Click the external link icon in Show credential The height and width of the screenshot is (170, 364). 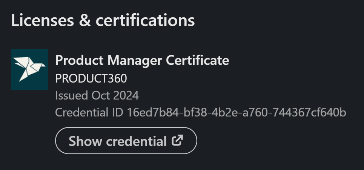coord(177,141)
